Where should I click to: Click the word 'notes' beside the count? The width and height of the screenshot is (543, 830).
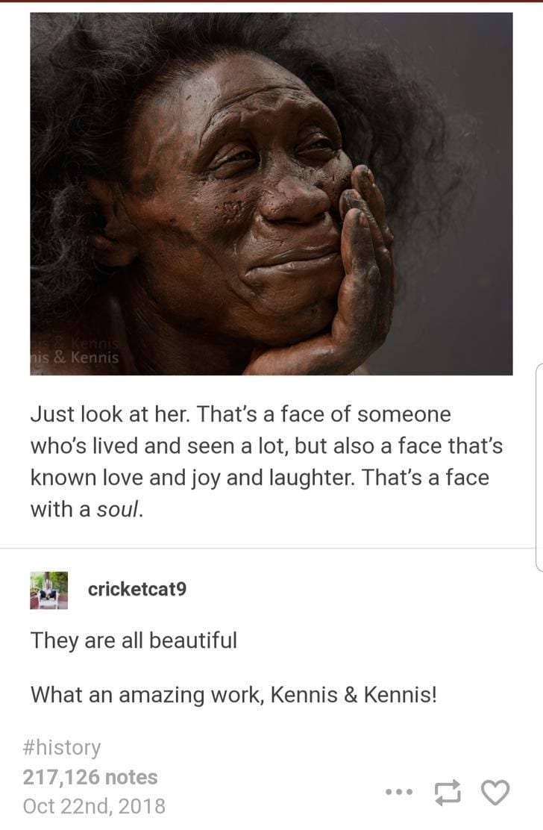(x=131, y=776)
